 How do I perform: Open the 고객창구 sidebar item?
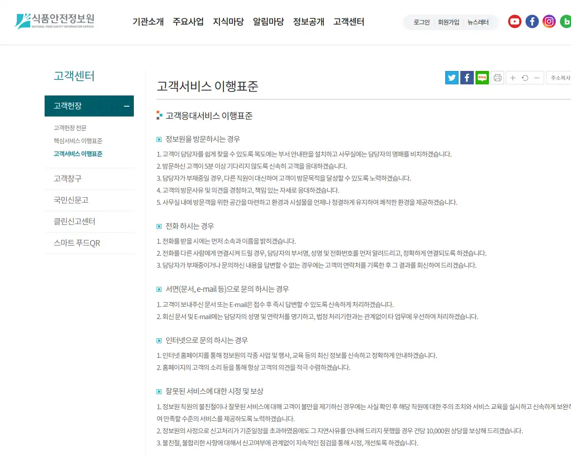[89, 179]
